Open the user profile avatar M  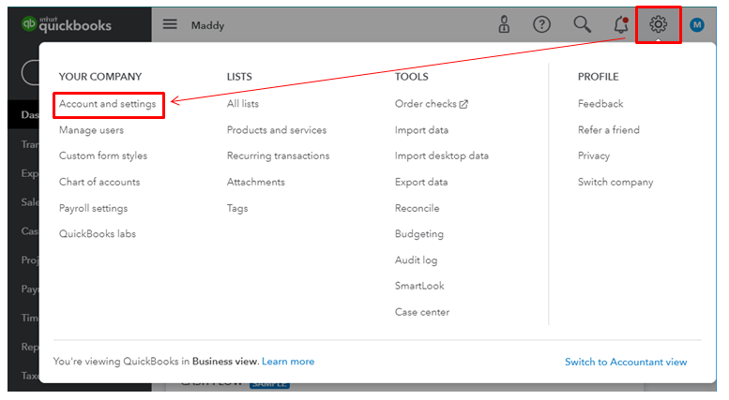696,24
